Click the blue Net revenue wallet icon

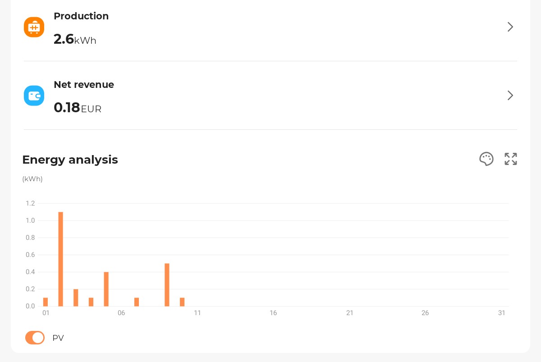click(34, 96)
